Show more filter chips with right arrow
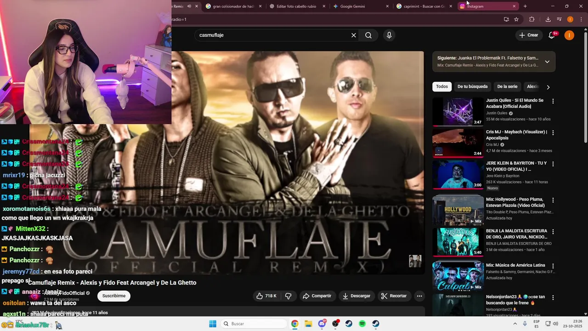The height and width of the screenshot is (331, 588). [x=548, y=87]
